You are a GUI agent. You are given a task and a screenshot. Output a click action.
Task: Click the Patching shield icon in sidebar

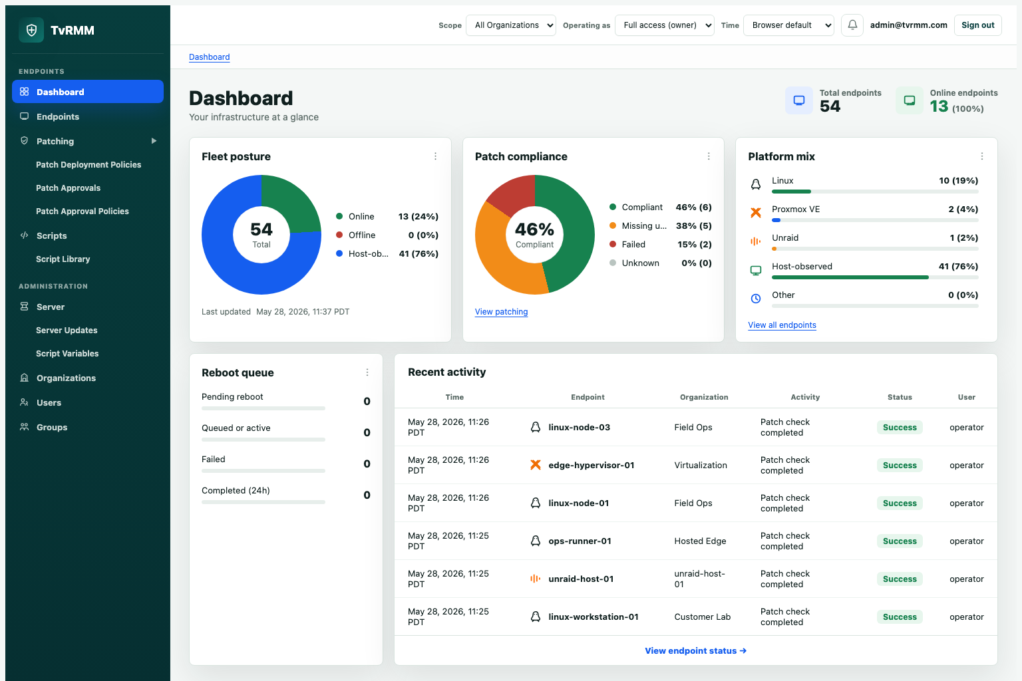(25, 141)
